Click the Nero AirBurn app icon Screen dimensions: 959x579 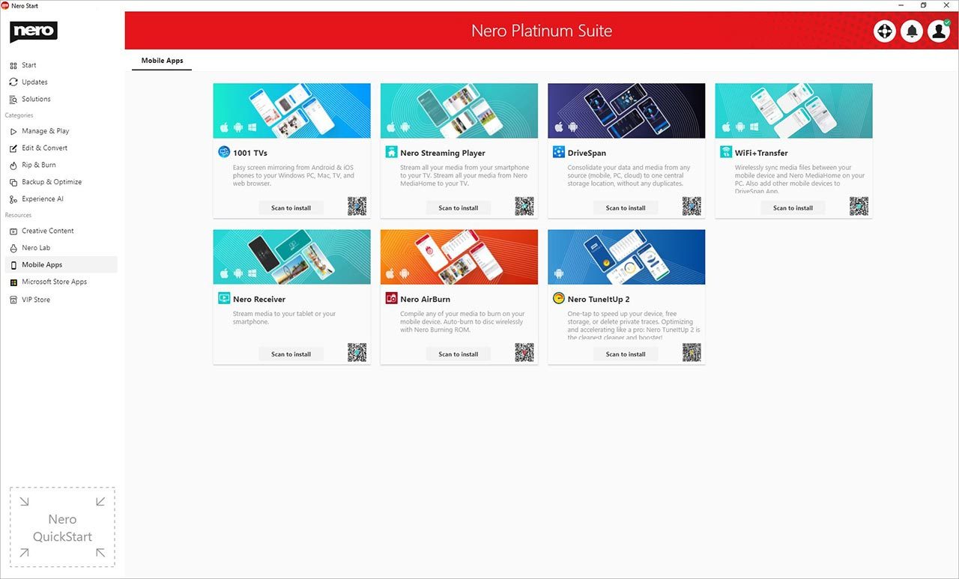pyautogui.click(x=391, y=298)
